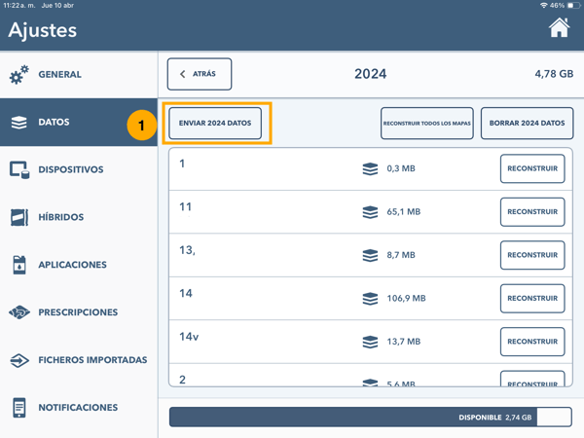Open Dispositivos device icon
This screenshot has height=438, width=584.
(x=19, y=169)
